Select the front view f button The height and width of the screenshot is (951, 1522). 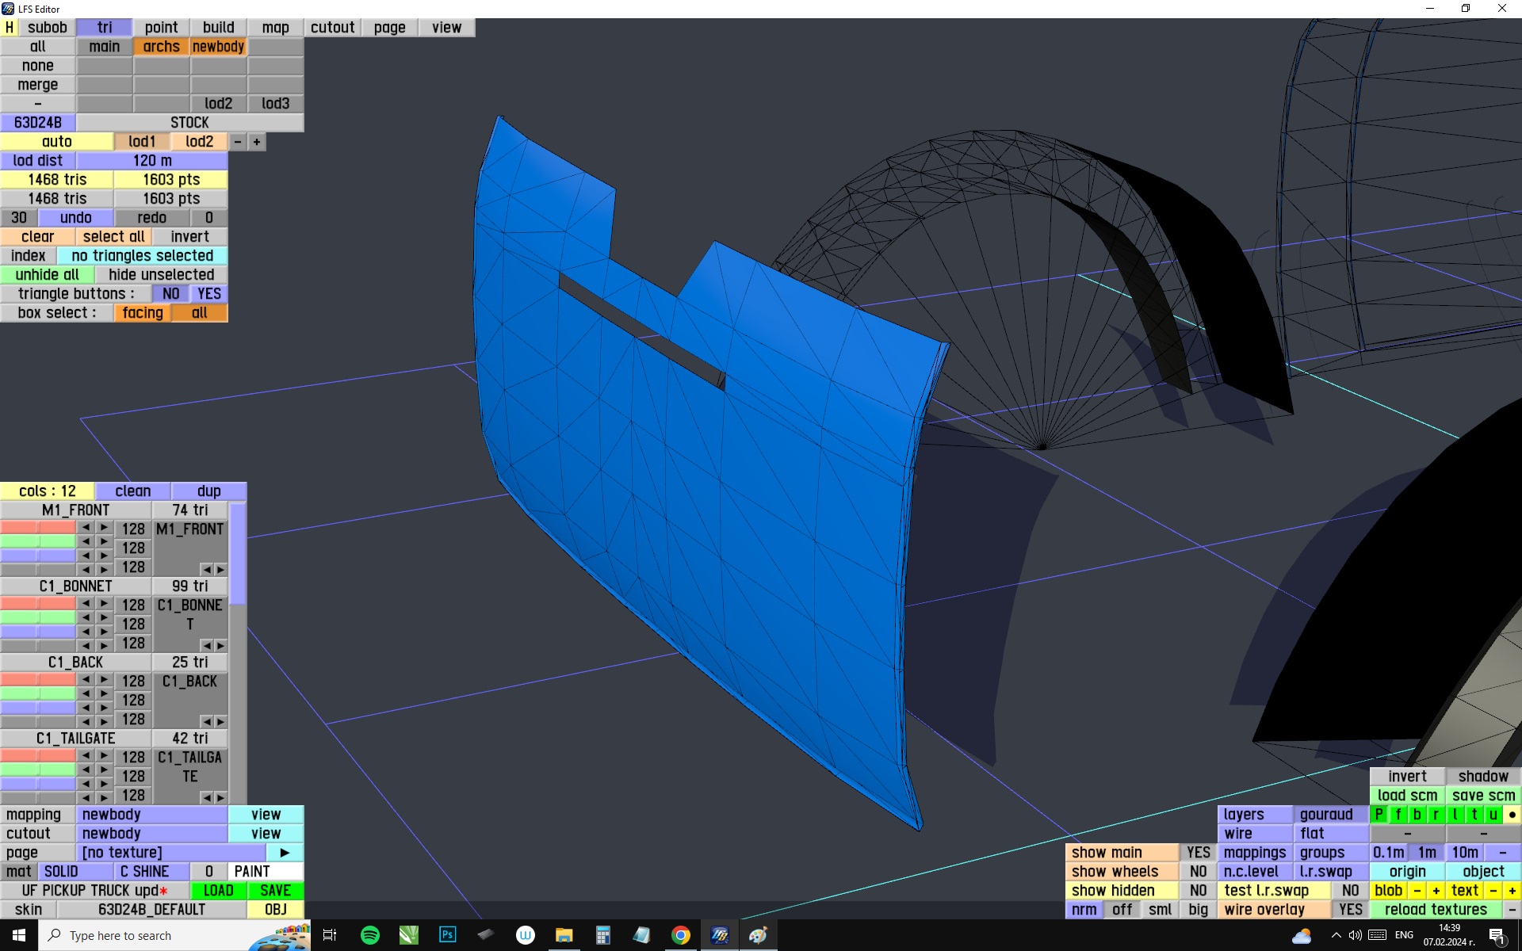1398,815
